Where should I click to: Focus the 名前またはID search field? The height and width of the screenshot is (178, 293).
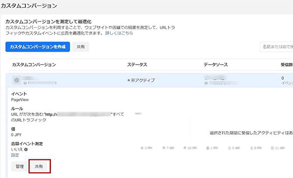pos(276,47)
